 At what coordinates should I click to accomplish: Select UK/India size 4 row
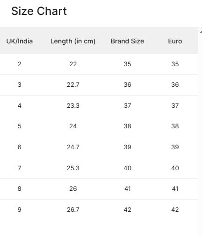[x=99, y=105]
